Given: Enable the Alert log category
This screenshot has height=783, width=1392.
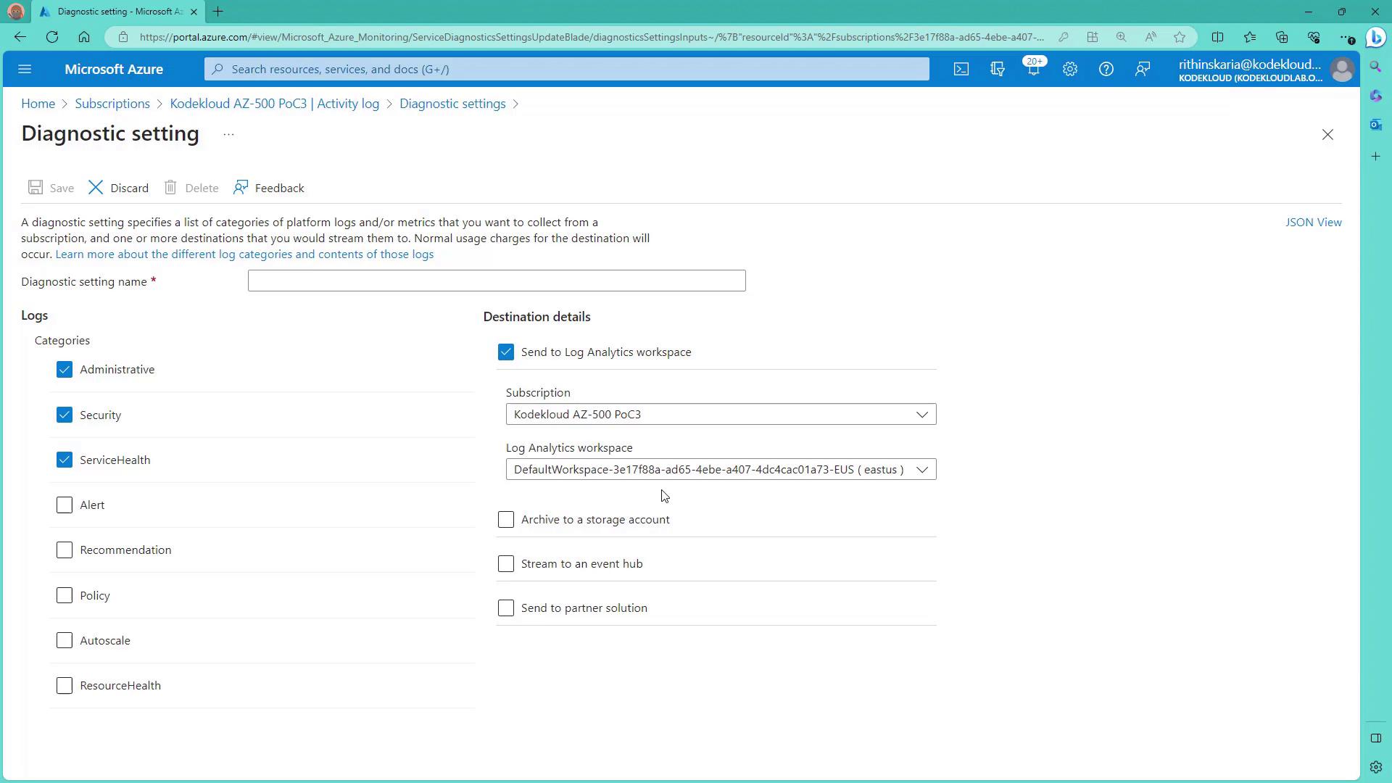Looking at the screenshot, I should click(65, 505).
